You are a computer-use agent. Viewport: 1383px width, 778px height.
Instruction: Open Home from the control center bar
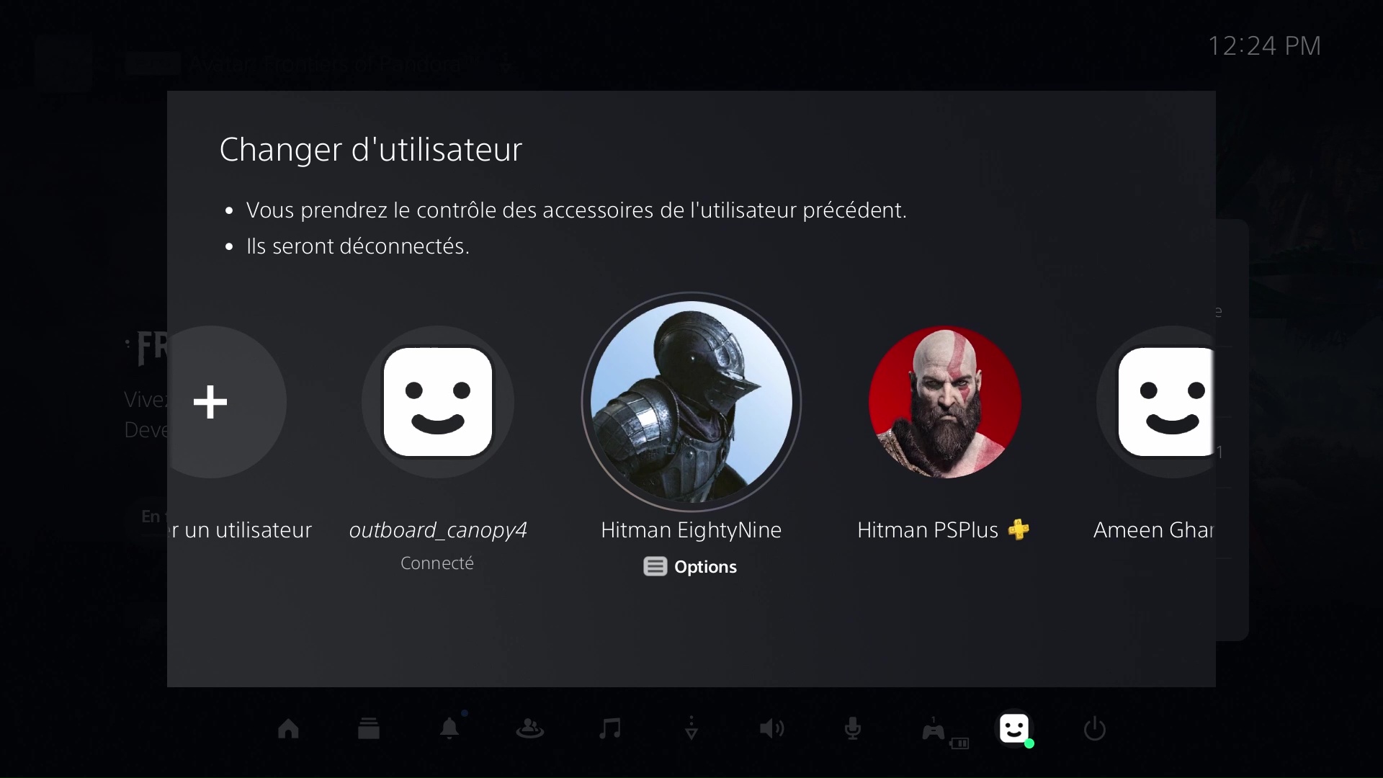[288, 729]
